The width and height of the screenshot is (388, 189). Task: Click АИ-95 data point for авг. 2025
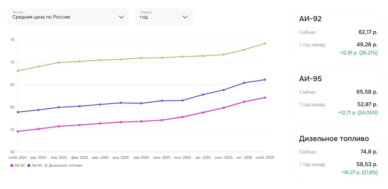203,95
